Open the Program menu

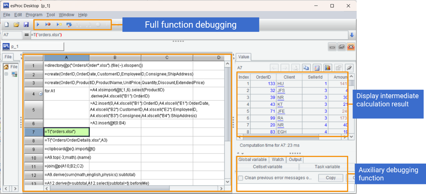pyautogui.click(x=34, y=15)
